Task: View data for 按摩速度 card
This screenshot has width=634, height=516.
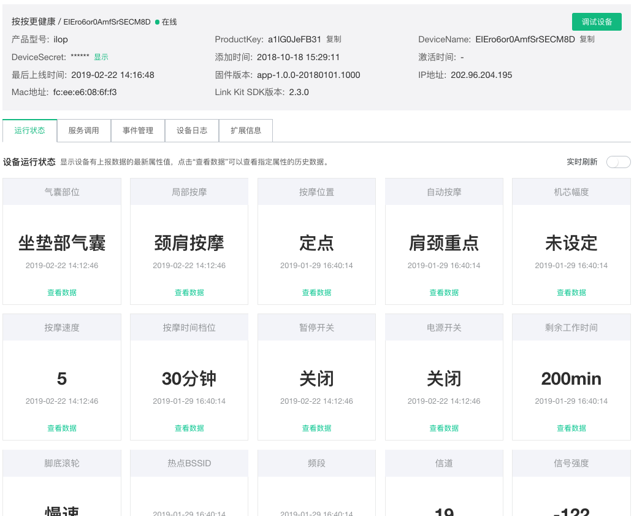Action: (62, 428)
